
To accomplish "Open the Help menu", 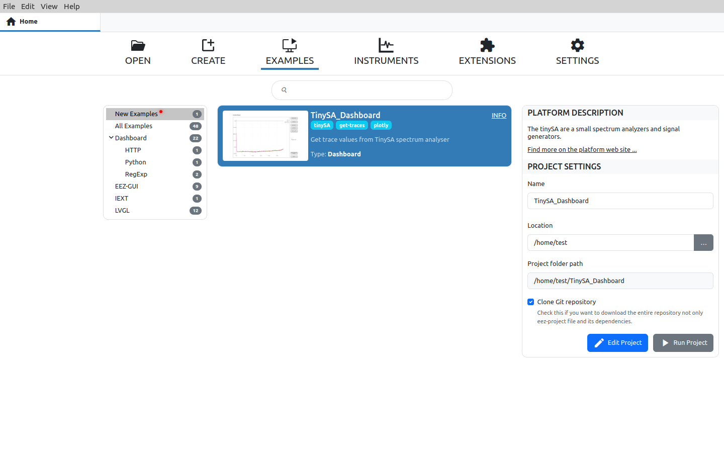I will [71, 7].
